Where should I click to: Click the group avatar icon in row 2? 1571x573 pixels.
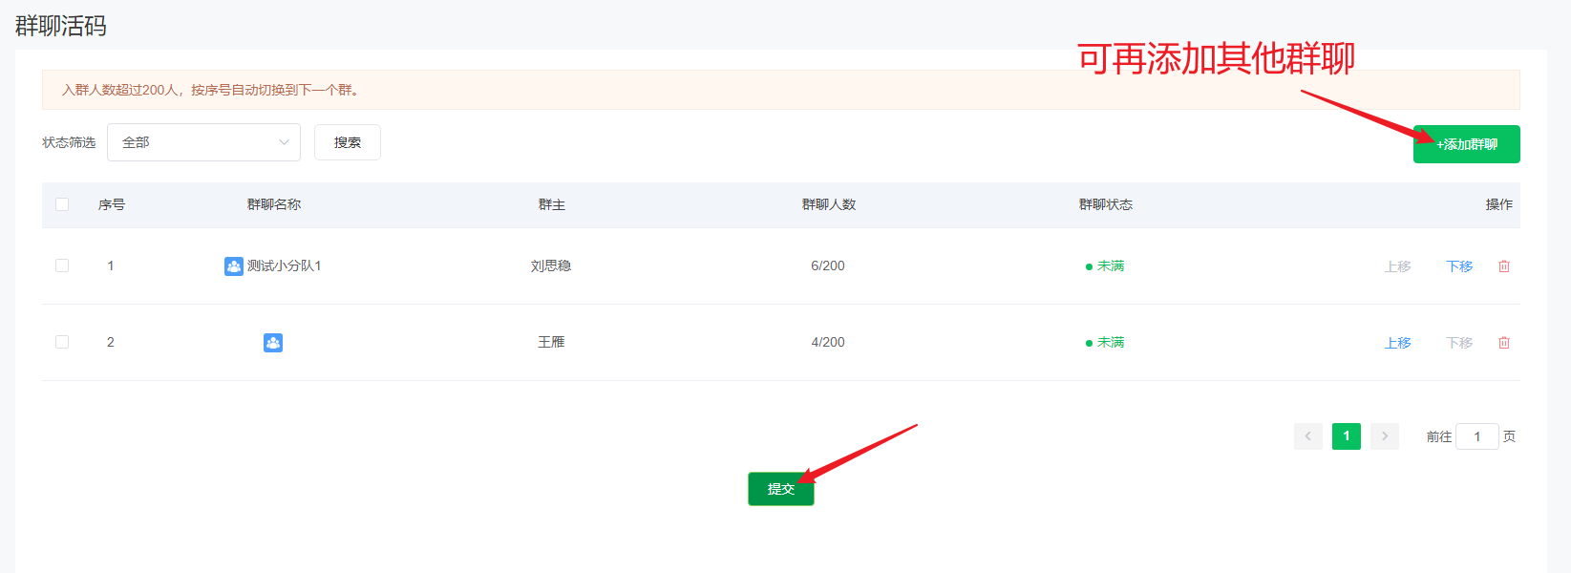tap(273, 343)
